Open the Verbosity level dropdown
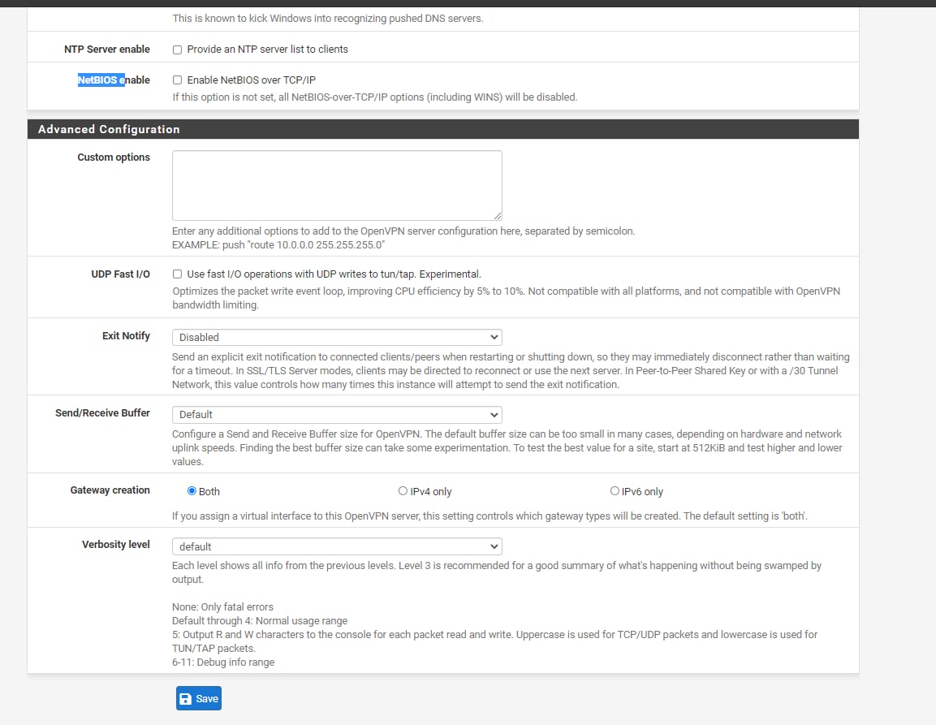936x725 pixels. tap(337, 546)
